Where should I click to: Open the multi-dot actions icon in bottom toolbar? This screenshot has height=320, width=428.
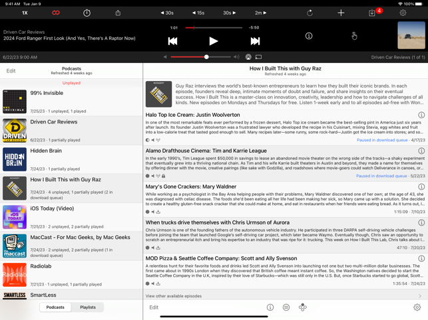[302, 307]
